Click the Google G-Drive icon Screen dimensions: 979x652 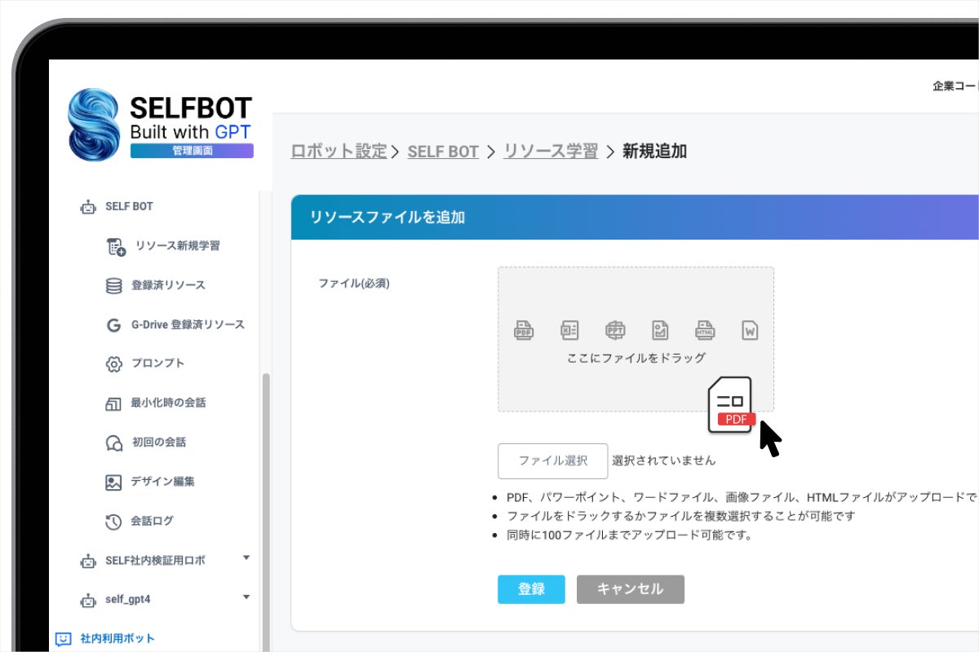pyautogui.click(x=114, y=325)
